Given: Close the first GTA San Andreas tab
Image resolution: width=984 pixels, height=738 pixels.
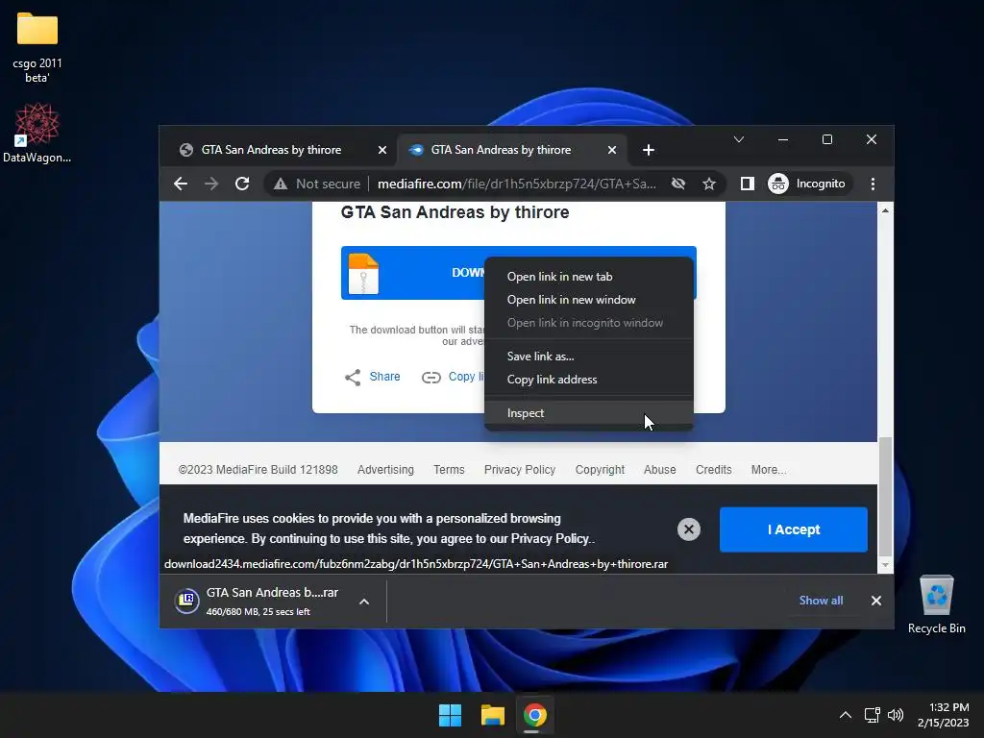Looking at the screenshot, I should coord(382,150).
